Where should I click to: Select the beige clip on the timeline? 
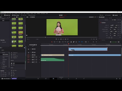(53, 55)
